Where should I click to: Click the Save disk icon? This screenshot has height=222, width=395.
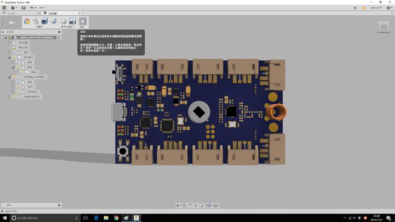(24, 8)
